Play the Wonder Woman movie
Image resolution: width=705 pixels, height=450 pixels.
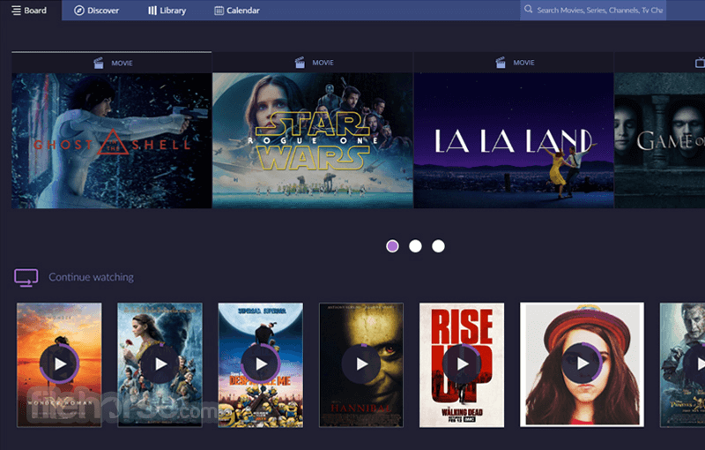click(x=59, y=364)
